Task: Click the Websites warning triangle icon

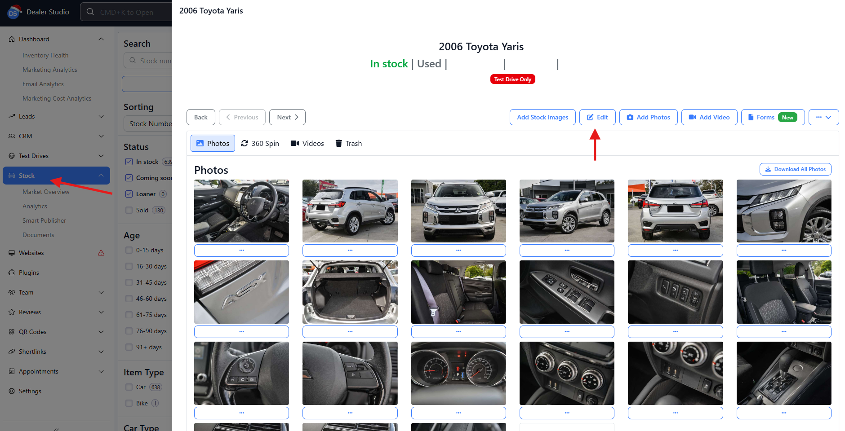Action: coord(101,253)
